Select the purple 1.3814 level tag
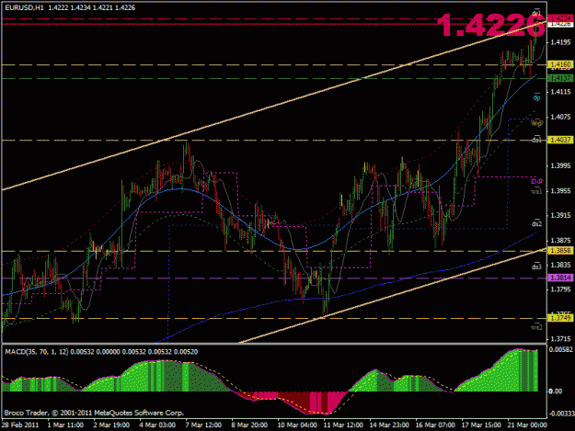This screenshot has height=431, width=575. click(560, 278)
